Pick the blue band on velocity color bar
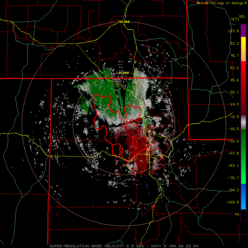 pos(243,196)
